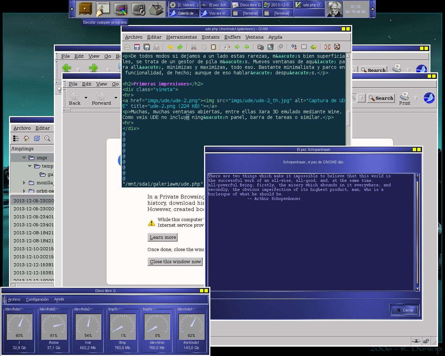Click the /tmp/imgs path field
The width and height of the screenshot is (445, 356).
(x=32, y=149)
